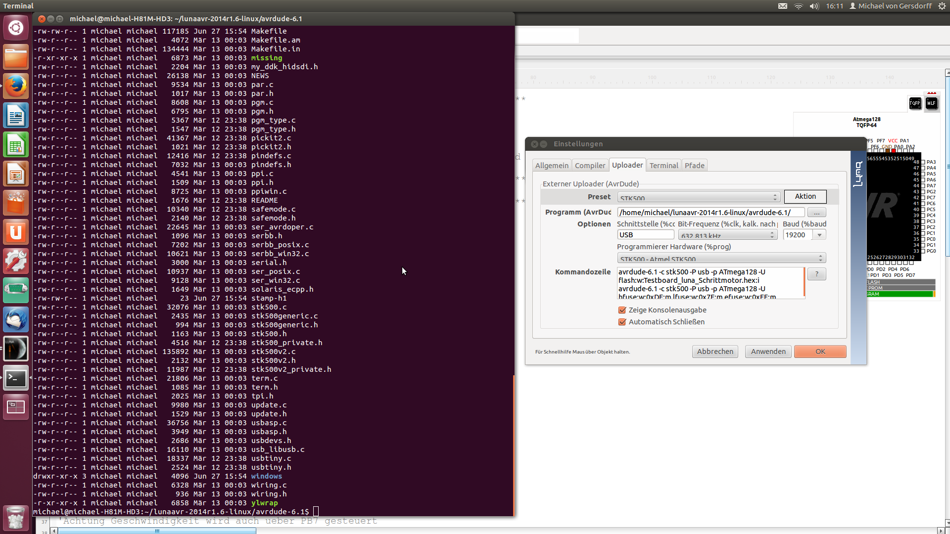Open the Trash in the launcher
Viewport: 950px width, 534px height.
[16, 518]
